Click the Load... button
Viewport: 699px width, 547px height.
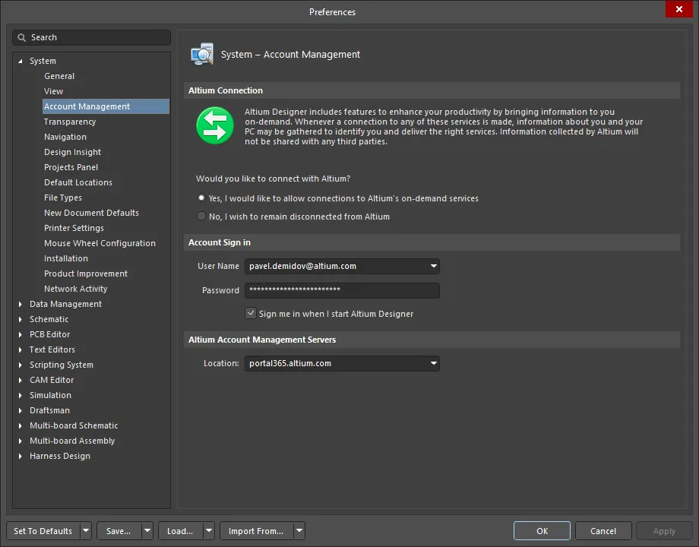tap(180, 531)
